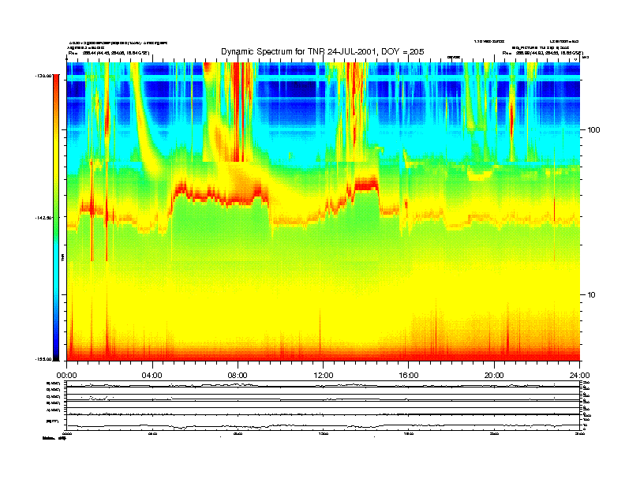The width and height of the screenshot is (625, 483).
Task: Click the 16:00 time axis label
Action: [409, 376]
